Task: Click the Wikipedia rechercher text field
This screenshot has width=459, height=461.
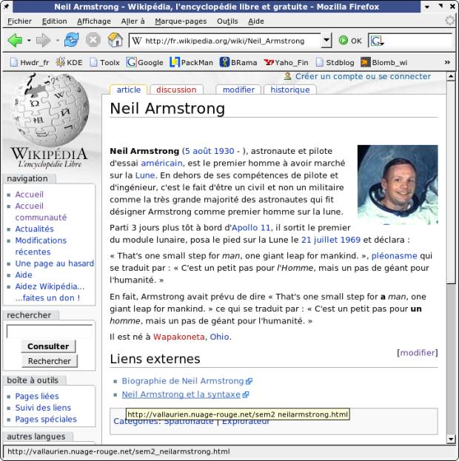Action: coord(50,331)
